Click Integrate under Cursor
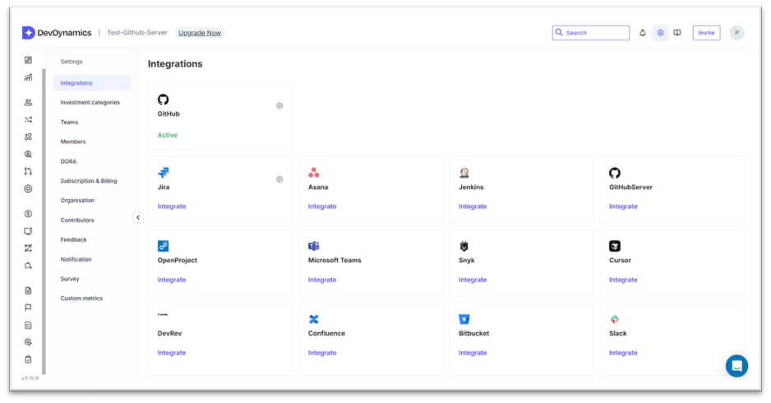 pos(623,280)
